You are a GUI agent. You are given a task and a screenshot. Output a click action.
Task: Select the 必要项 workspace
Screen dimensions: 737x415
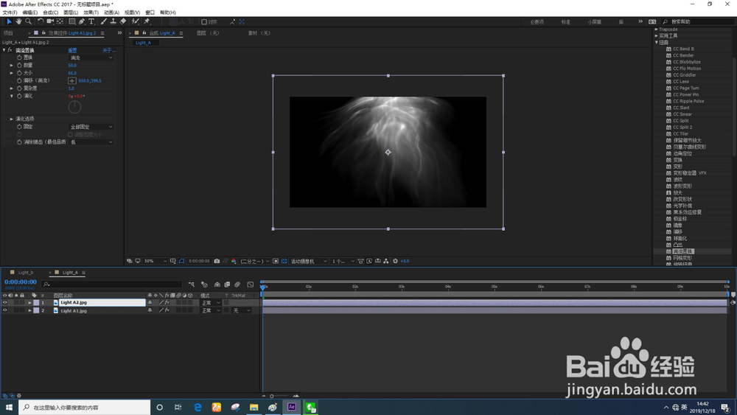(x=537, y=21)
